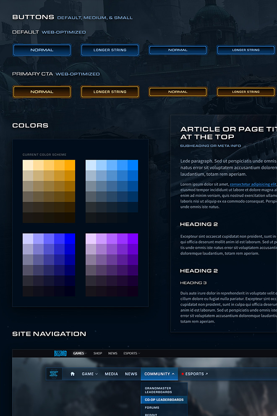The height and width of the screenshot is (416, 277).
Task: Pick the palest cream swatch in gold palette
Action: [28, 165]
